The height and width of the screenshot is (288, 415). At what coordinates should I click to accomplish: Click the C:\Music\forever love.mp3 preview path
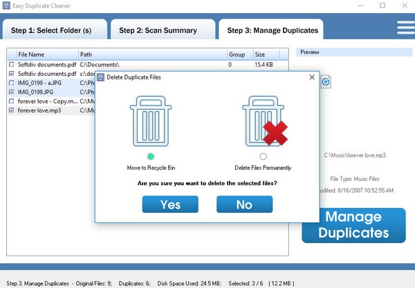point(355,155)
